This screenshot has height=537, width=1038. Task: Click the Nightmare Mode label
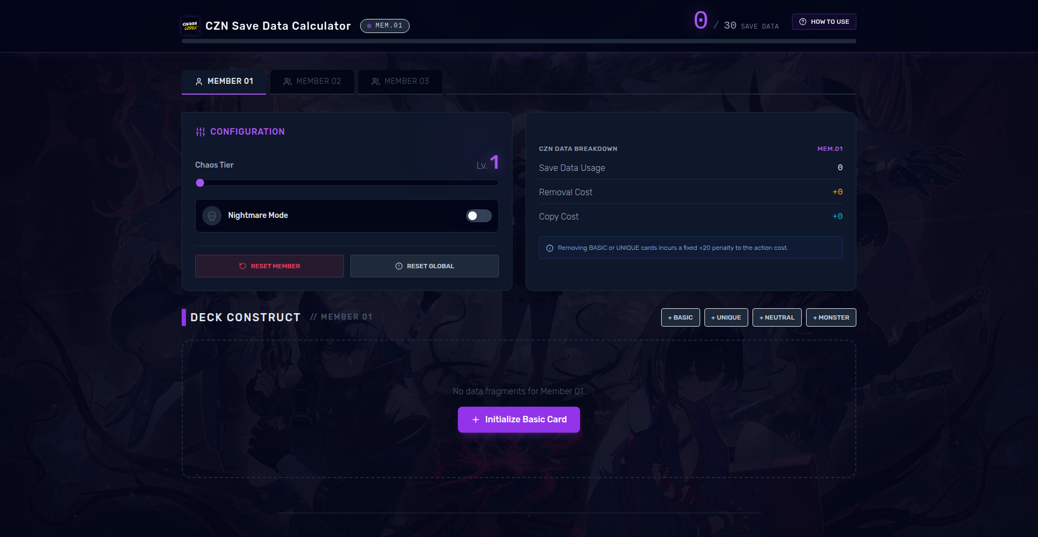click(x=258, y=215)
